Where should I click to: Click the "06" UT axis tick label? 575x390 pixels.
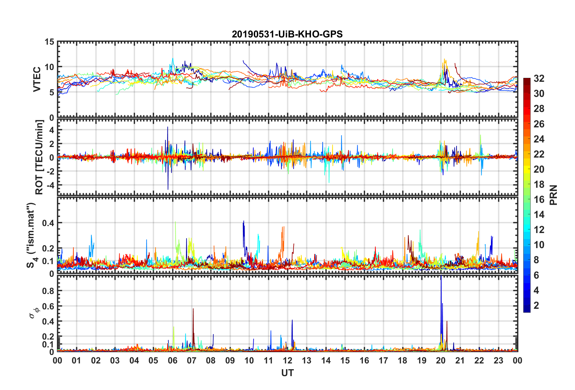[x=172, y=360]
